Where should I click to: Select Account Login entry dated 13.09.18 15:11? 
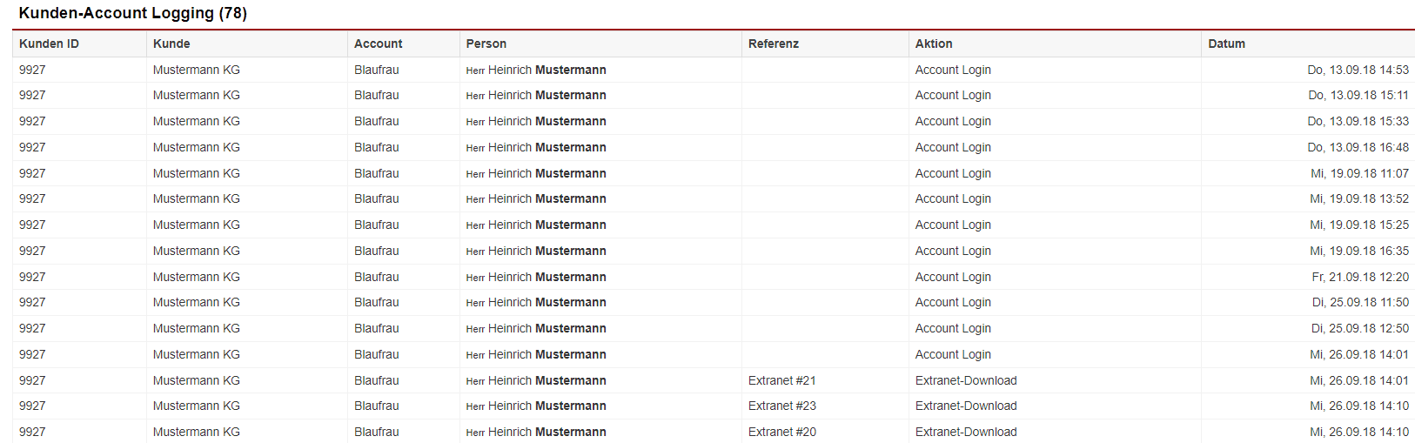point(953,95)
